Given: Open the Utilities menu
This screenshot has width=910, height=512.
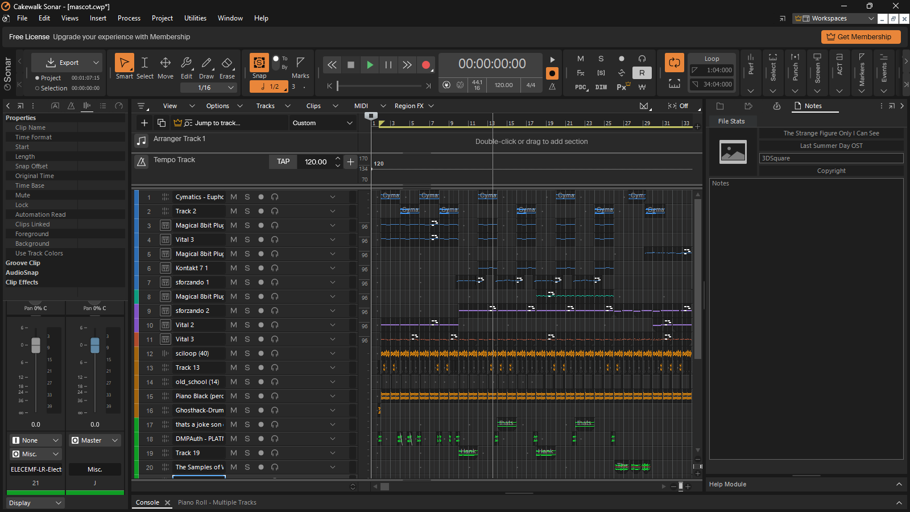Looking at the screenshot, I should tap(195, 18).
